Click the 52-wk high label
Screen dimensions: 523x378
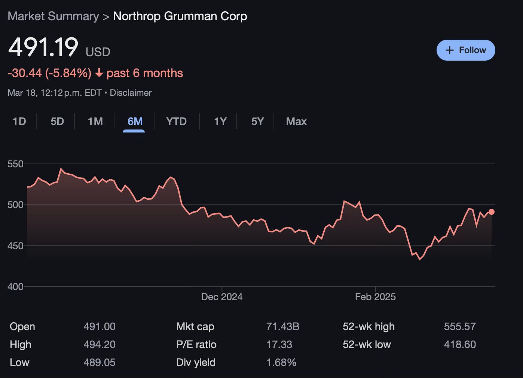(x=368, y=326)
